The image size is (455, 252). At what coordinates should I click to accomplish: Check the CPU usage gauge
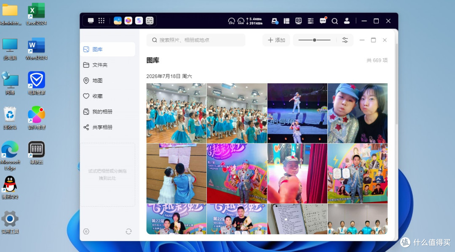(x=231, y=21)
